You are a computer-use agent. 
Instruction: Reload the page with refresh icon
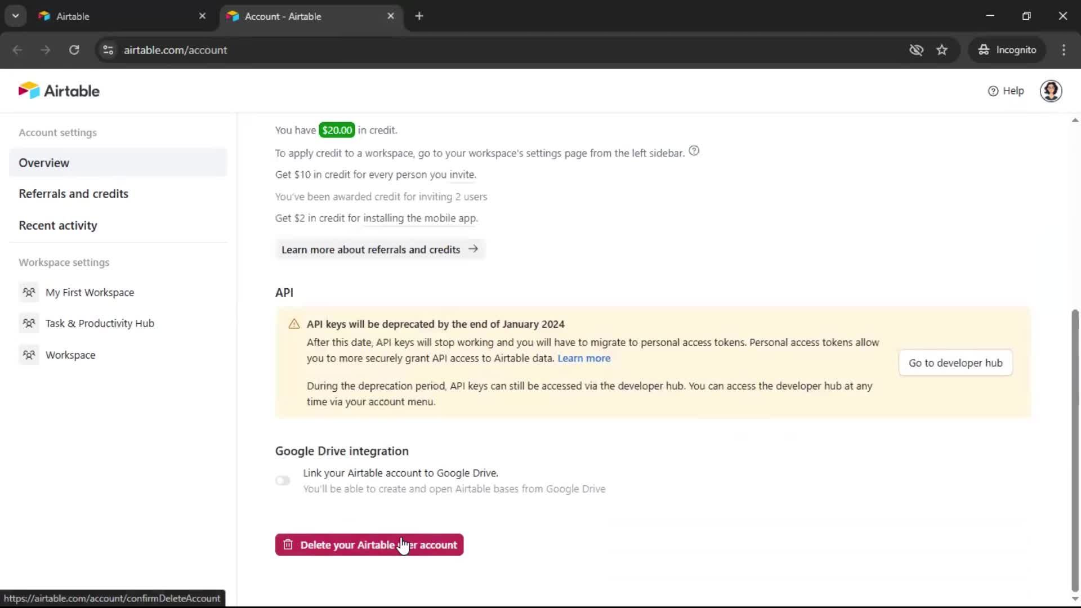point(74,50)
